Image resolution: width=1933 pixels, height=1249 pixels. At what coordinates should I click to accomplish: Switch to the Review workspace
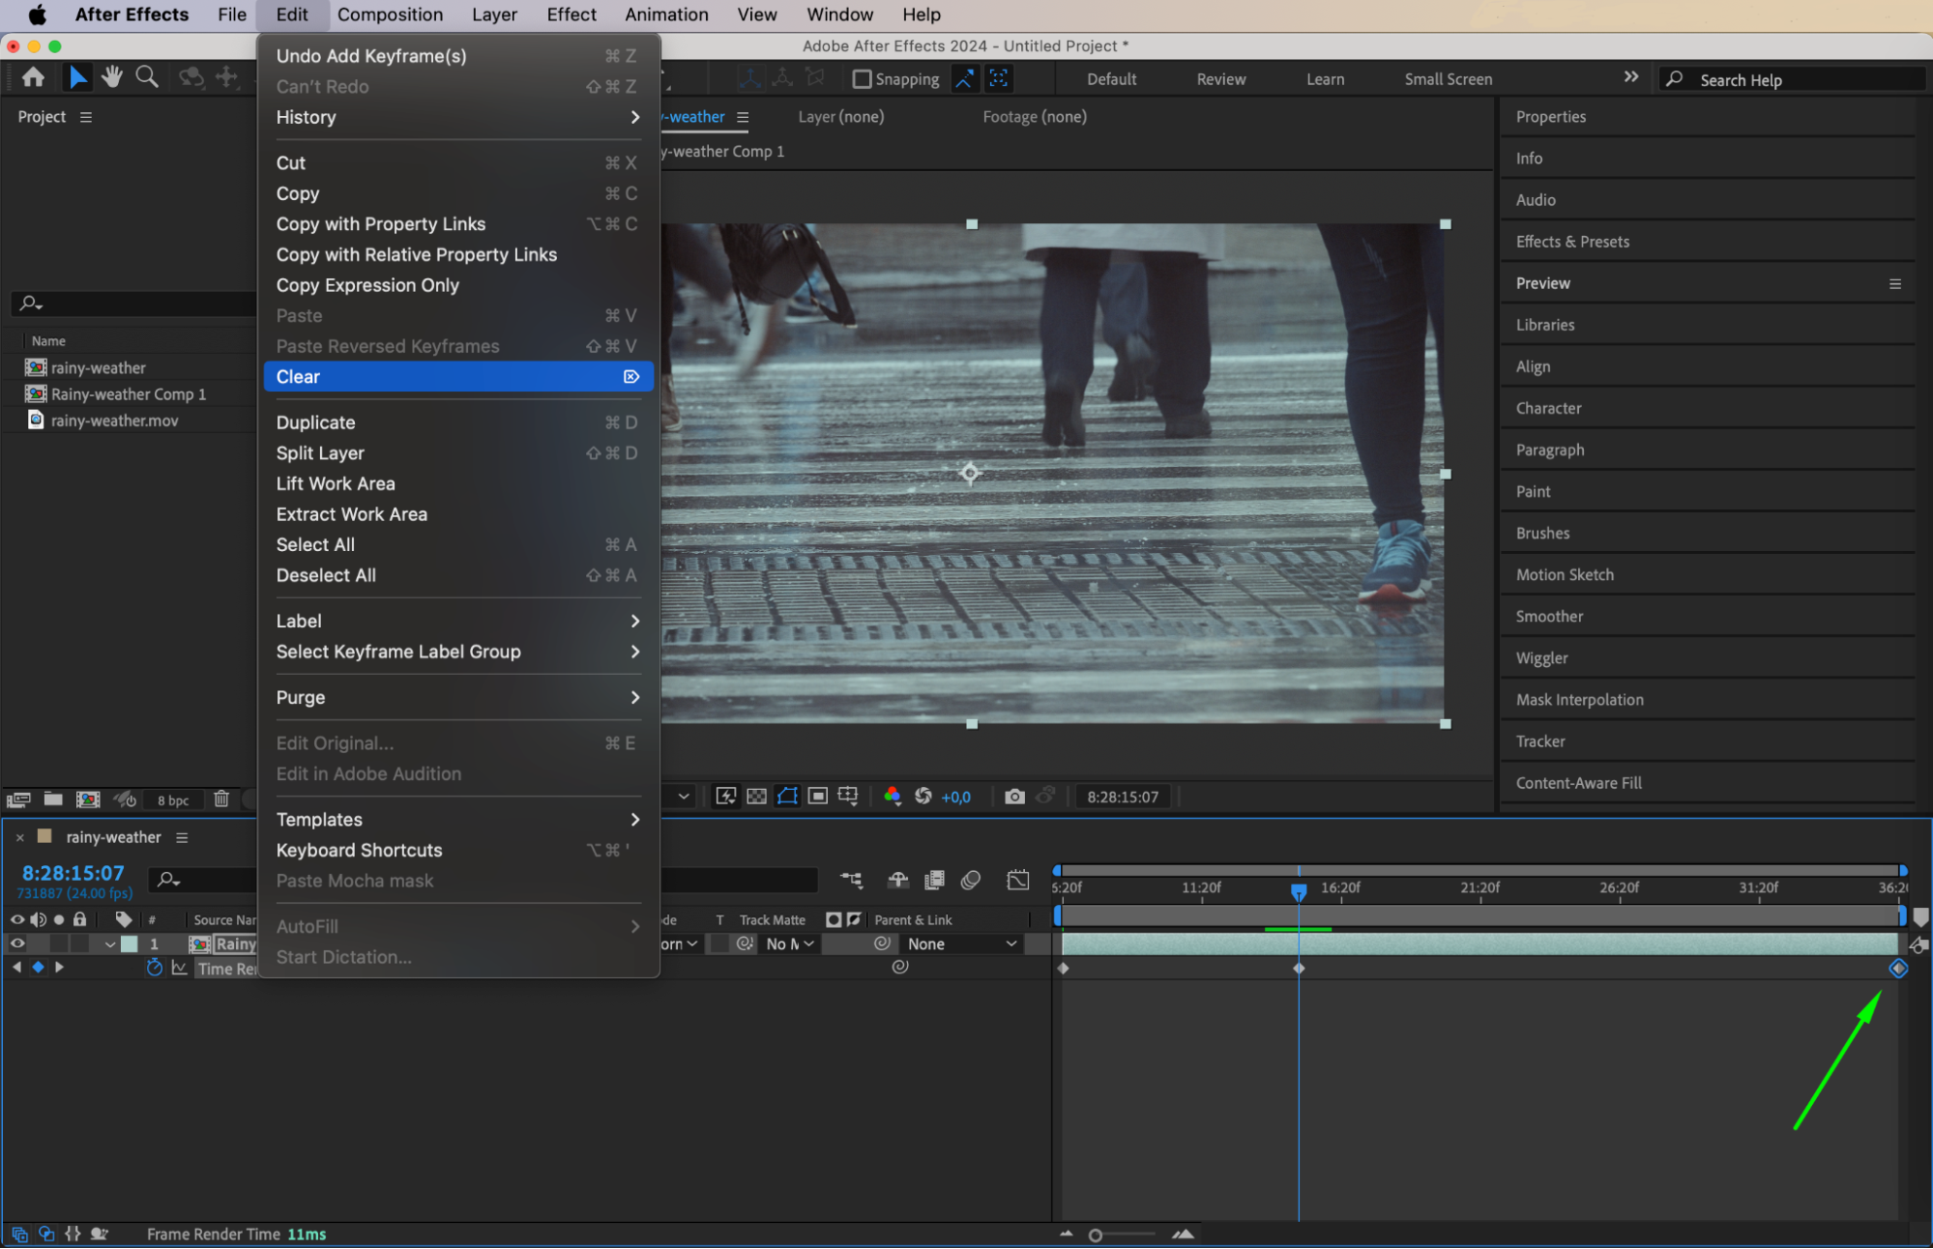[1220, 79]
